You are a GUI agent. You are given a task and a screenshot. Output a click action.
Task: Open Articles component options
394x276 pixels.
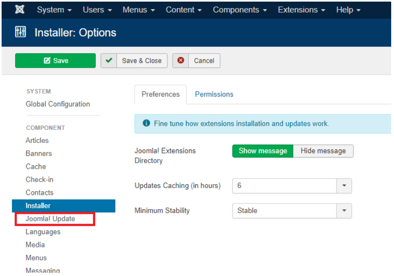(x=37, y=140)
